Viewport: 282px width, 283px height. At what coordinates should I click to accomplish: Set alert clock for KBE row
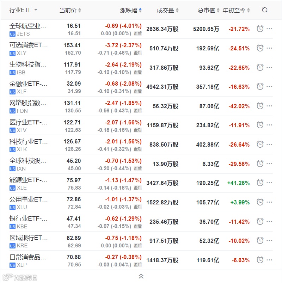pos(260,221)
